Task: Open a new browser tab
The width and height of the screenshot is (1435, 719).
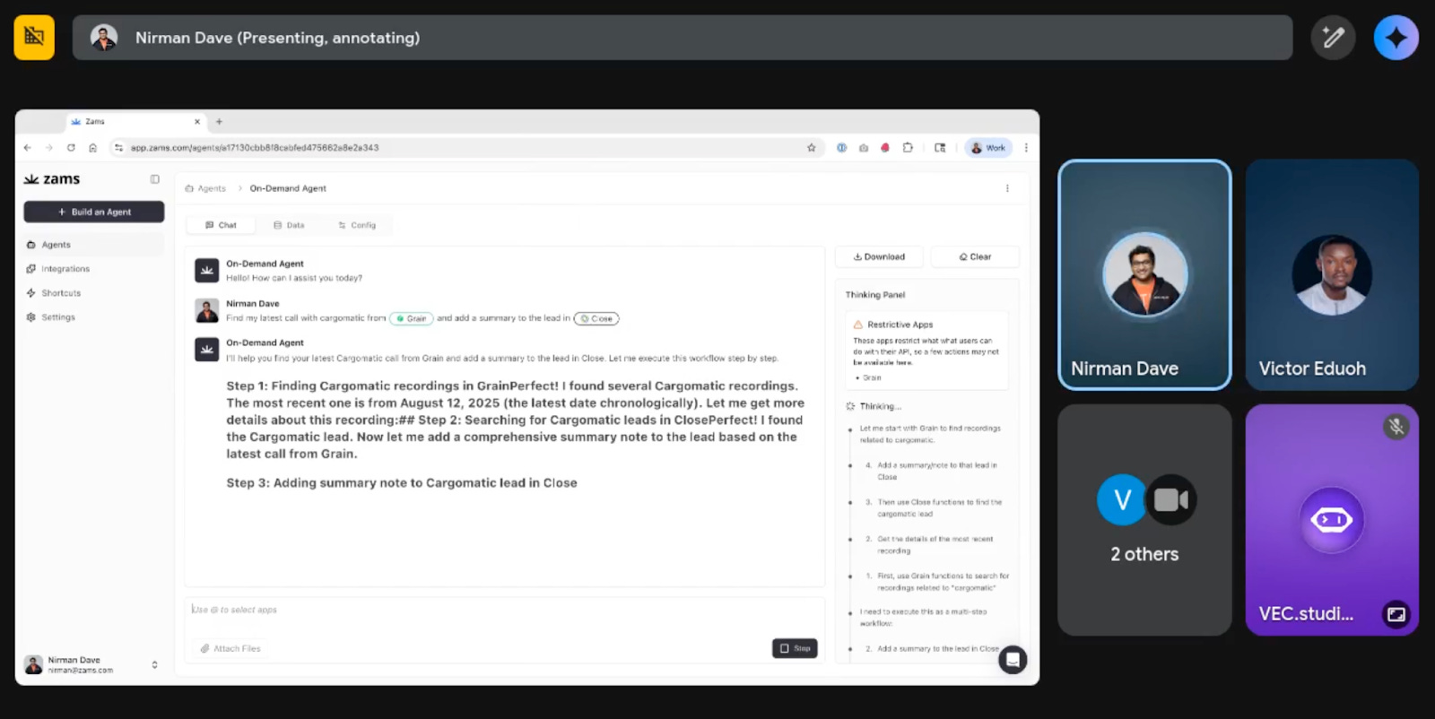Action: pyautogui.click(x=219, y=122)
